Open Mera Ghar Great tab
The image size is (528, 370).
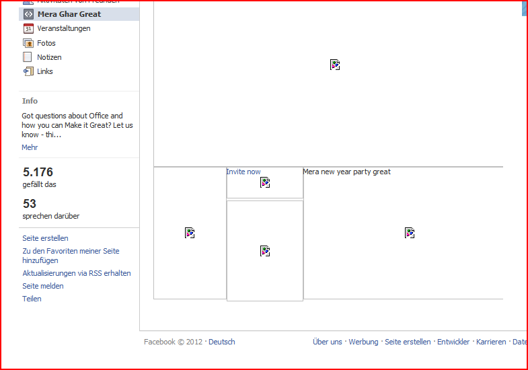(x=79, y=14)
